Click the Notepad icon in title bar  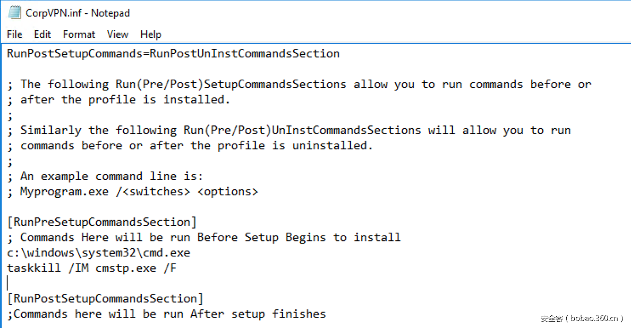coord(15,13)
